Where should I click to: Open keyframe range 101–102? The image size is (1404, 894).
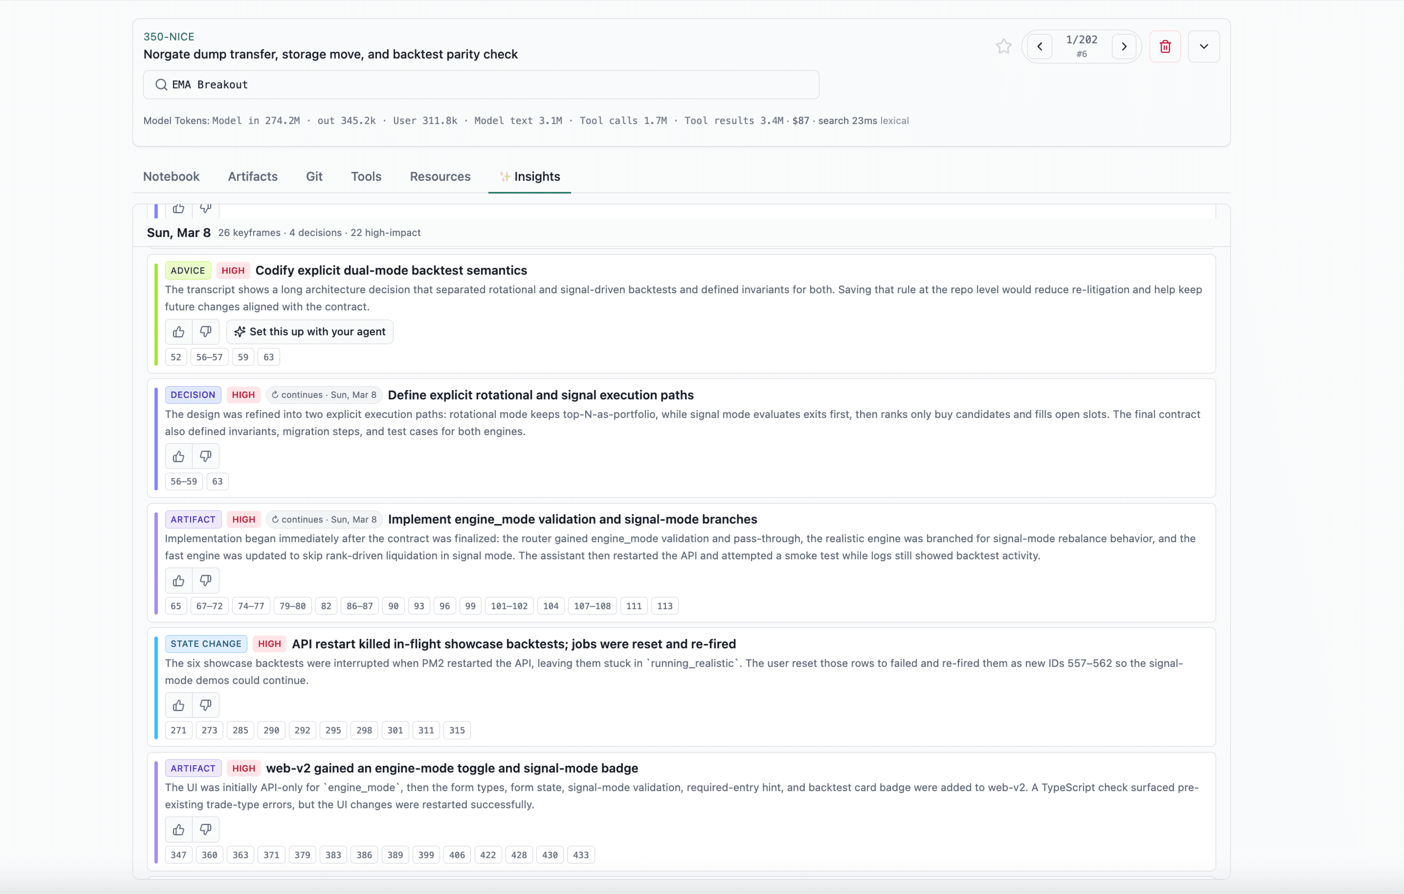pyautogui.click(x=509, y=606)
